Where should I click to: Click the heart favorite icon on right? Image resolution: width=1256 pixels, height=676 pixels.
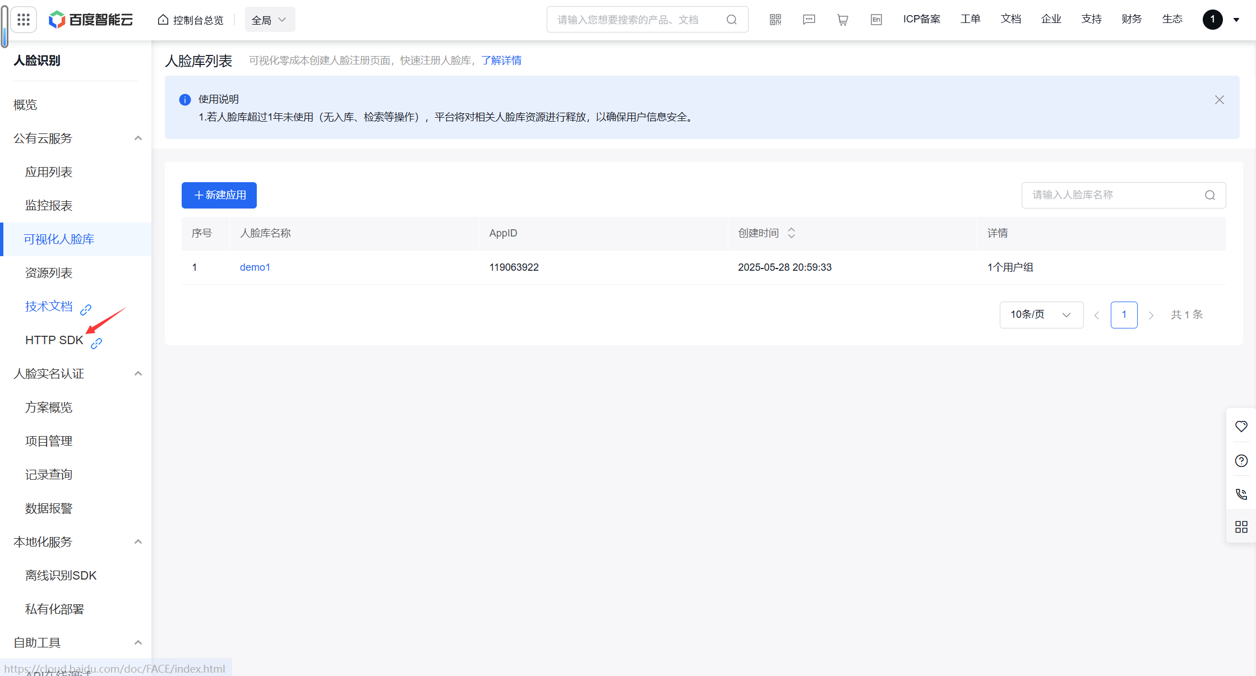point(1241,427)
